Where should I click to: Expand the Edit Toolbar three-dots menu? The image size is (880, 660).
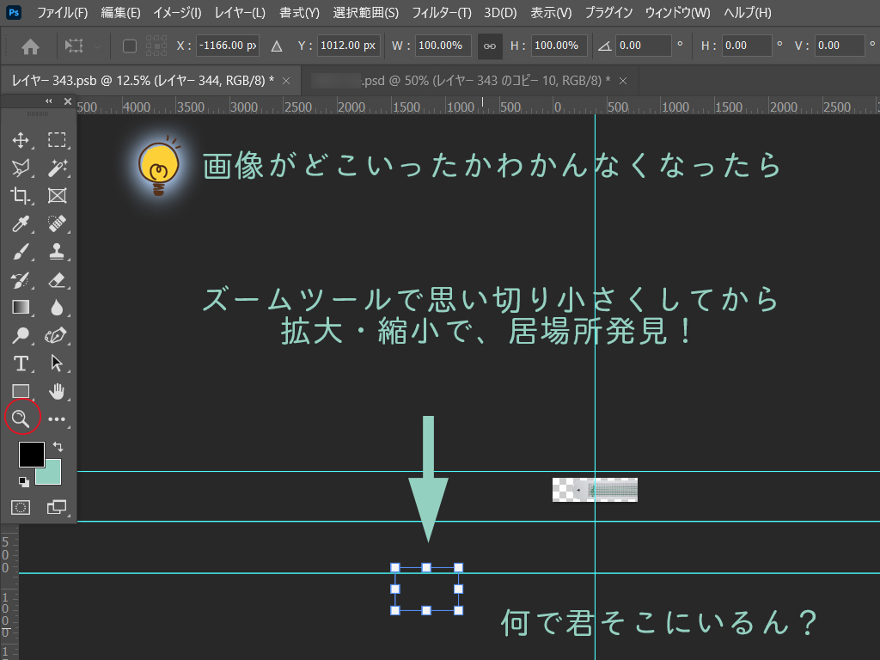tap(58, 419)
